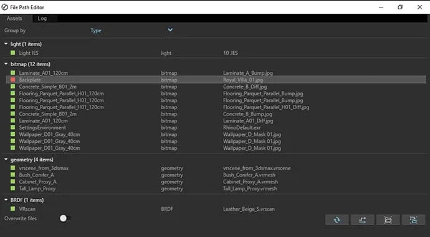Collapse the light (1 items) group
The height and width of the screenshot is (237, 430).
(6, 44)
